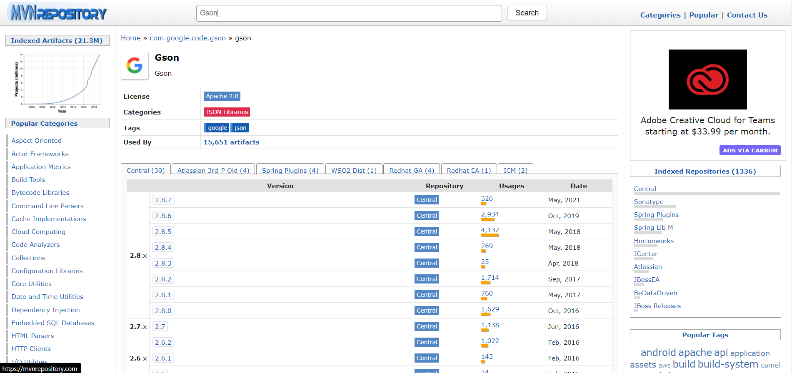The width and height of the screenshot is (792, 373).
Task: Click Central badge in the 2.8.0 row
Action: [427, 311]
